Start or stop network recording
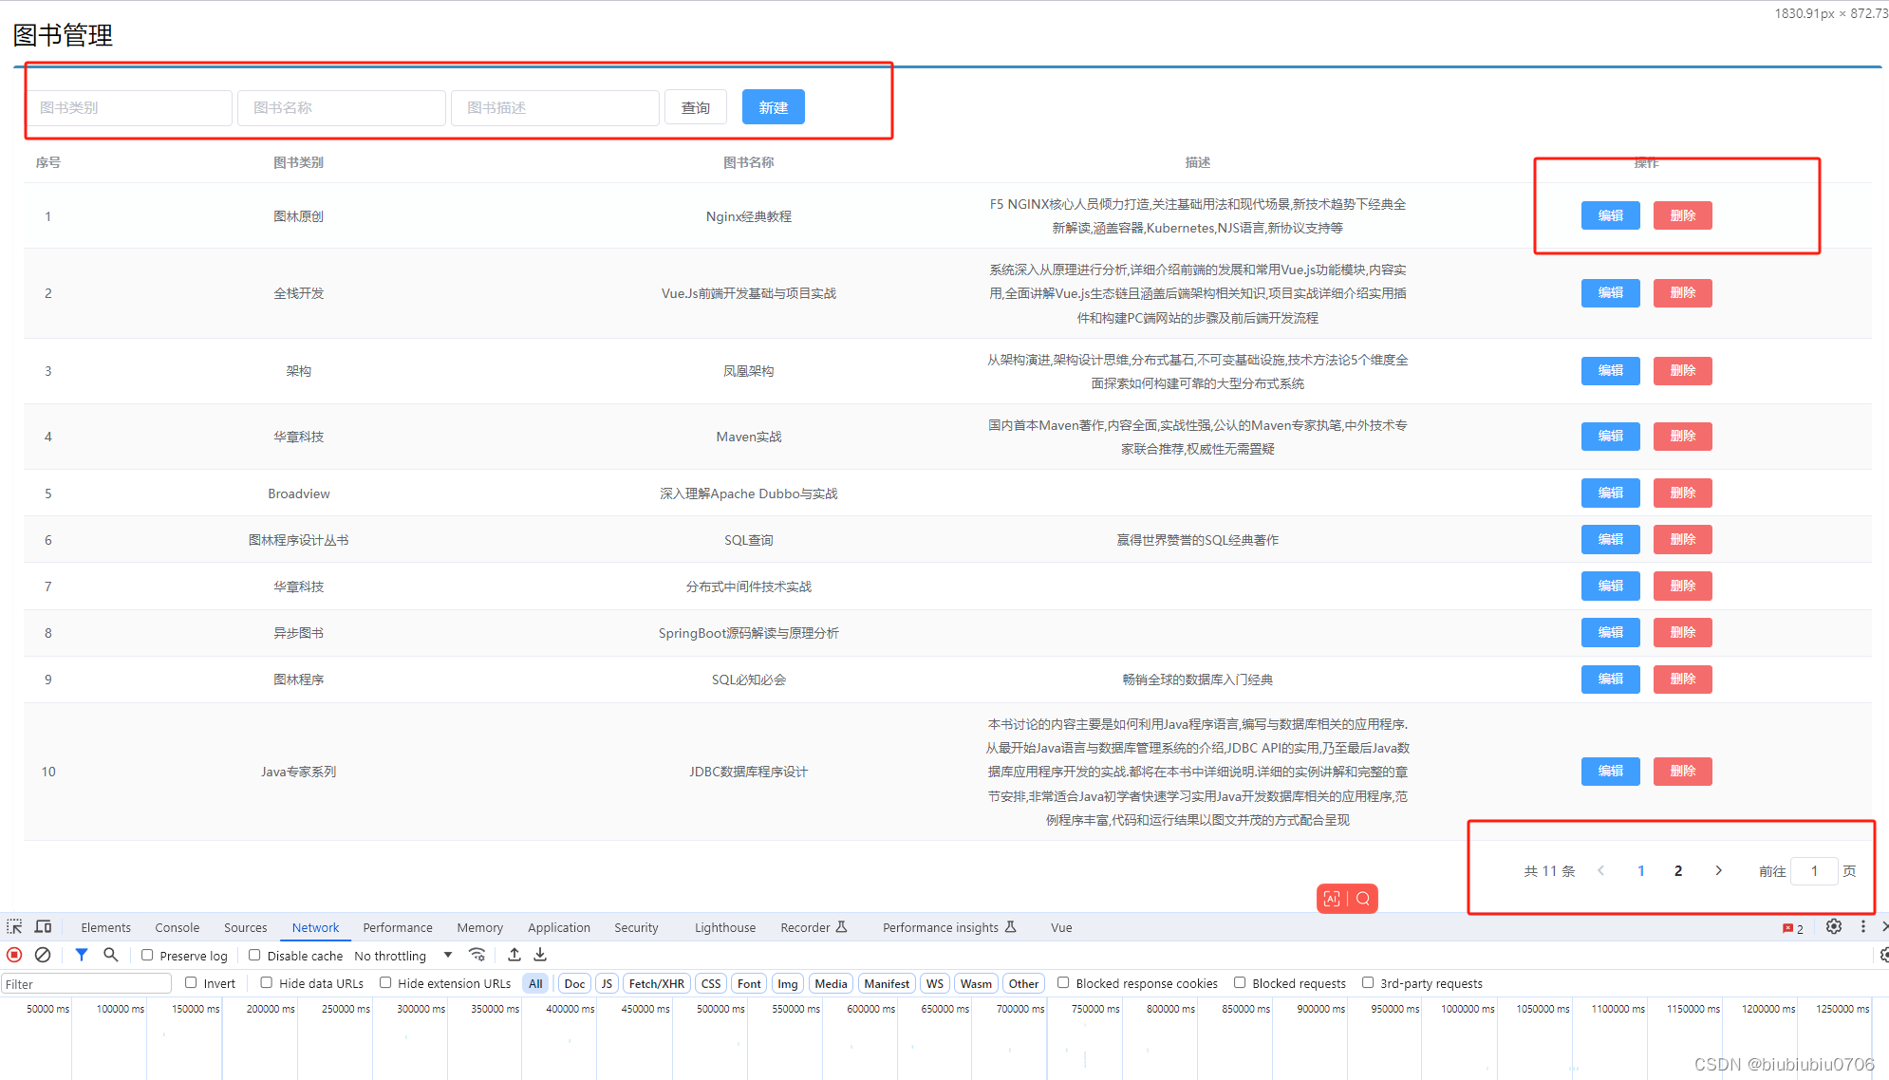This screenshot has width=1889, height=1080. point(14,955)
